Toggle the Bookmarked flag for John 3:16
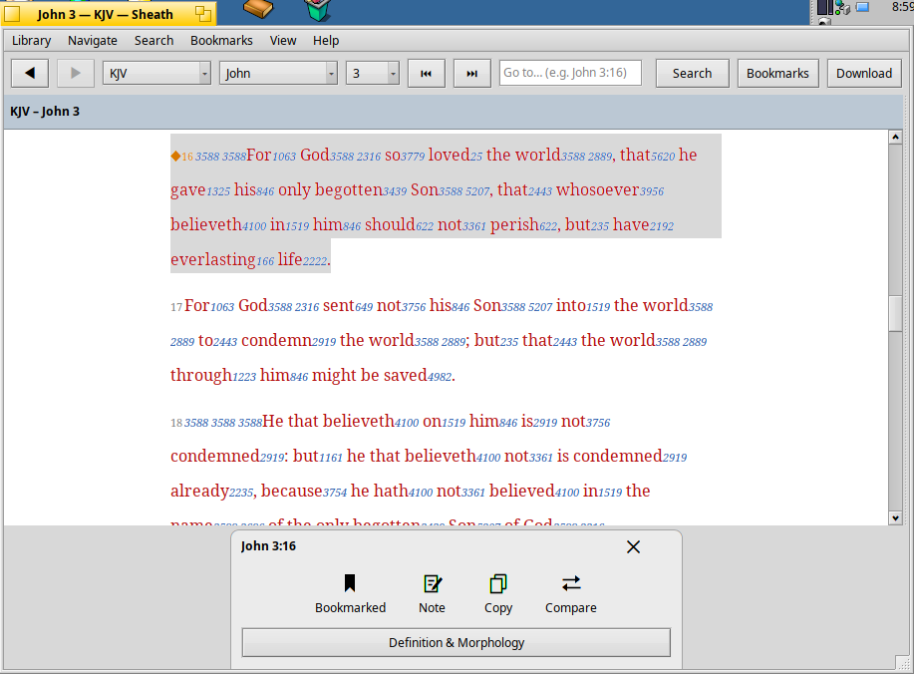914x674 pixels. (350, 594)
